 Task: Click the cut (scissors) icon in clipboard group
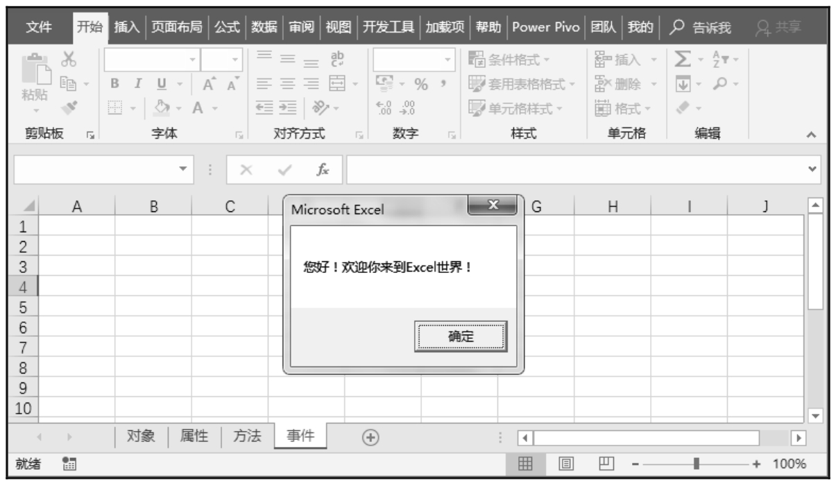click(69, 61)
